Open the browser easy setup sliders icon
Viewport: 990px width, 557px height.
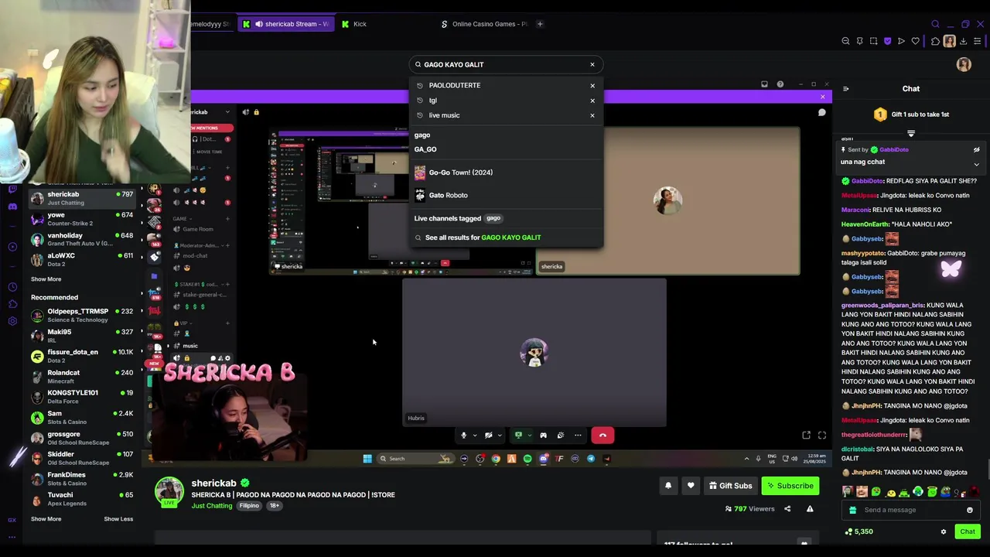978,41
